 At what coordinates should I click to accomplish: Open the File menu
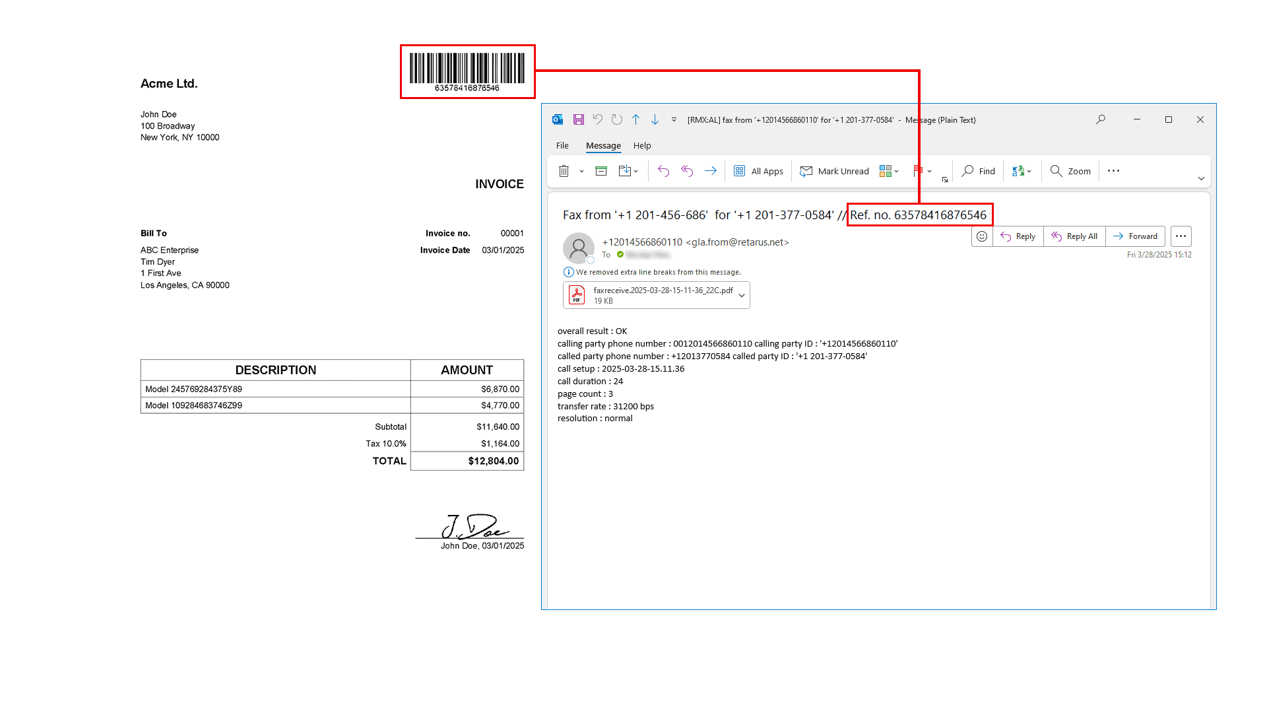pos(562,145)
